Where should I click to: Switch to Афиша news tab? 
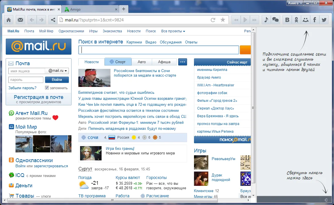(x=164, y=62)
